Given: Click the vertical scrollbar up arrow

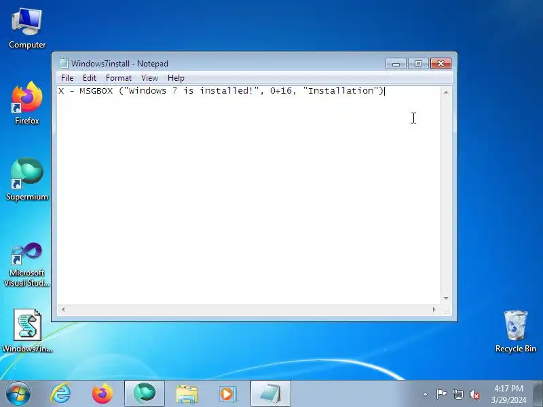Looking at the screenshot, I should [446, 92].
